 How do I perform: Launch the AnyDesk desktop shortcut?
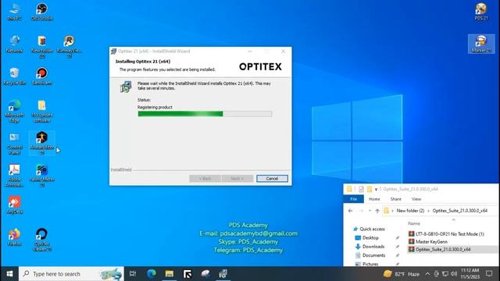click(x=14, y=205)
